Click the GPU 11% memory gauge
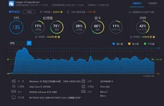164x106 pixels. (x=116, y=27)
